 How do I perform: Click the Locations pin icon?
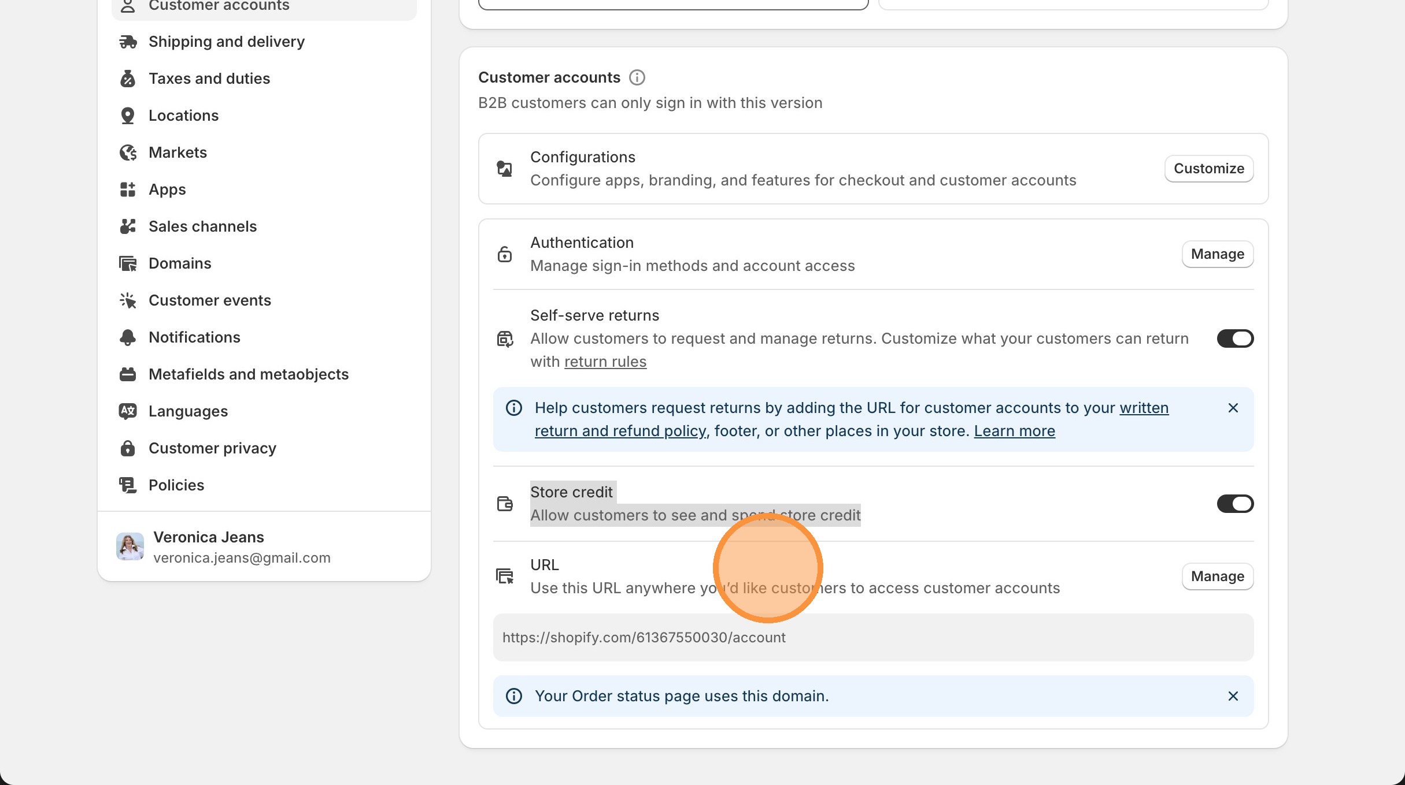(128, 115)
